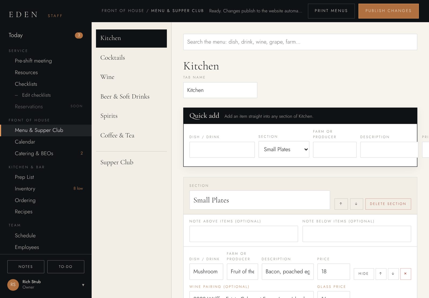Open Notes button in sidebar
The height and width of the screenshot is (298, 429).
[26, 267]
